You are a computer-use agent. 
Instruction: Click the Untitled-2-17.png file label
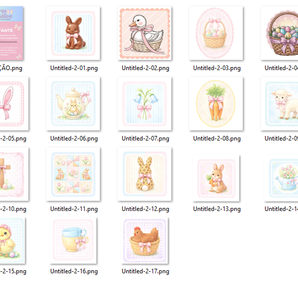click(x=145, y=271)
